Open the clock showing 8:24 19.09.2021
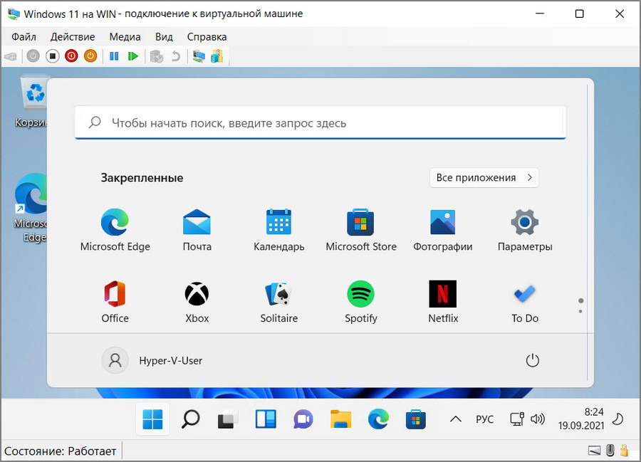Screen dimensions: 641x462 (x=581, y=419)
